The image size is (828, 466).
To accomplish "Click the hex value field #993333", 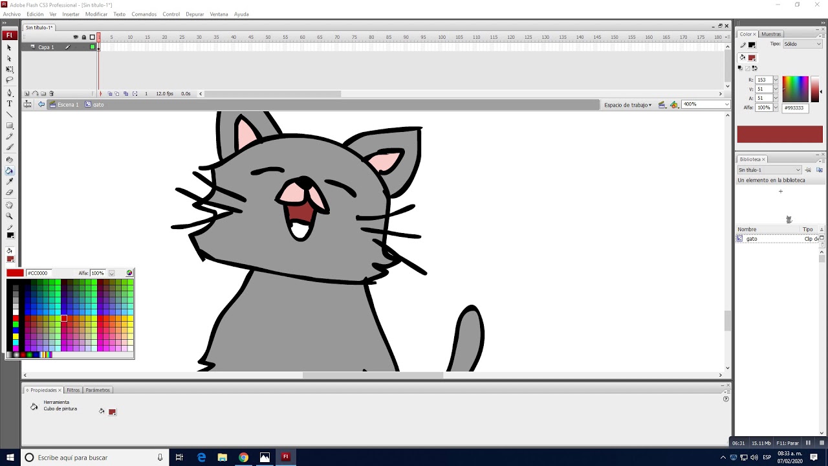I will 795,108.
